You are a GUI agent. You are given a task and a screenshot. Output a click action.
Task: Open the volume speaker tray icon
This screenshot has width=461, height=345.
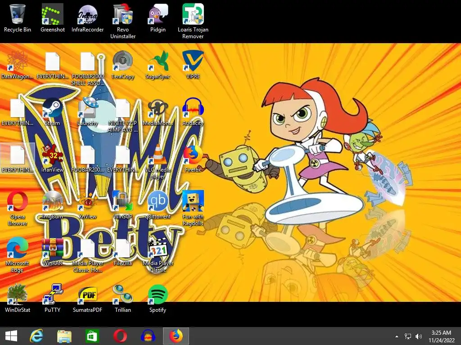tap(418, 336)
